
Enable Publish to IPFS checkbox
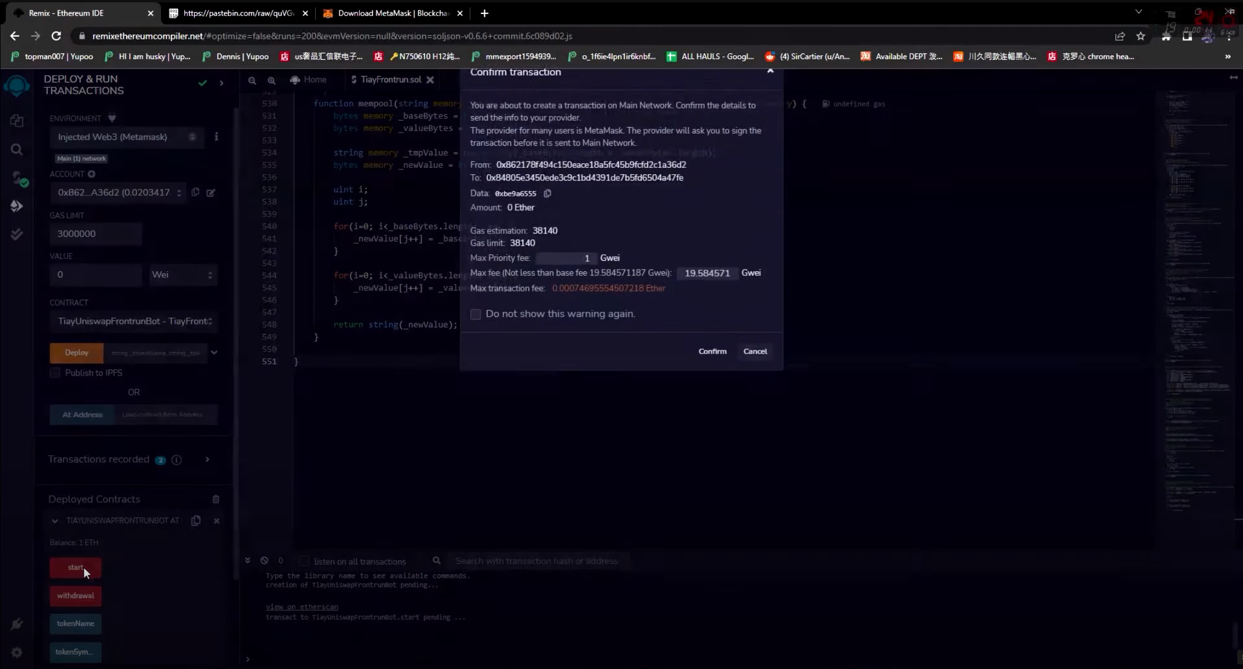point(55,373)
